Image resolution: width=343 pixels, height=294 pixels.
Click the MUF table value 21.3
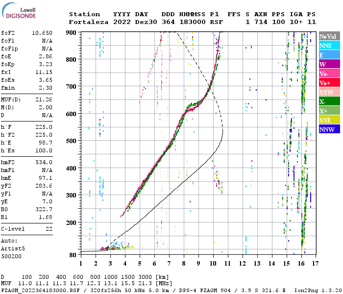[x=145, y=284]
